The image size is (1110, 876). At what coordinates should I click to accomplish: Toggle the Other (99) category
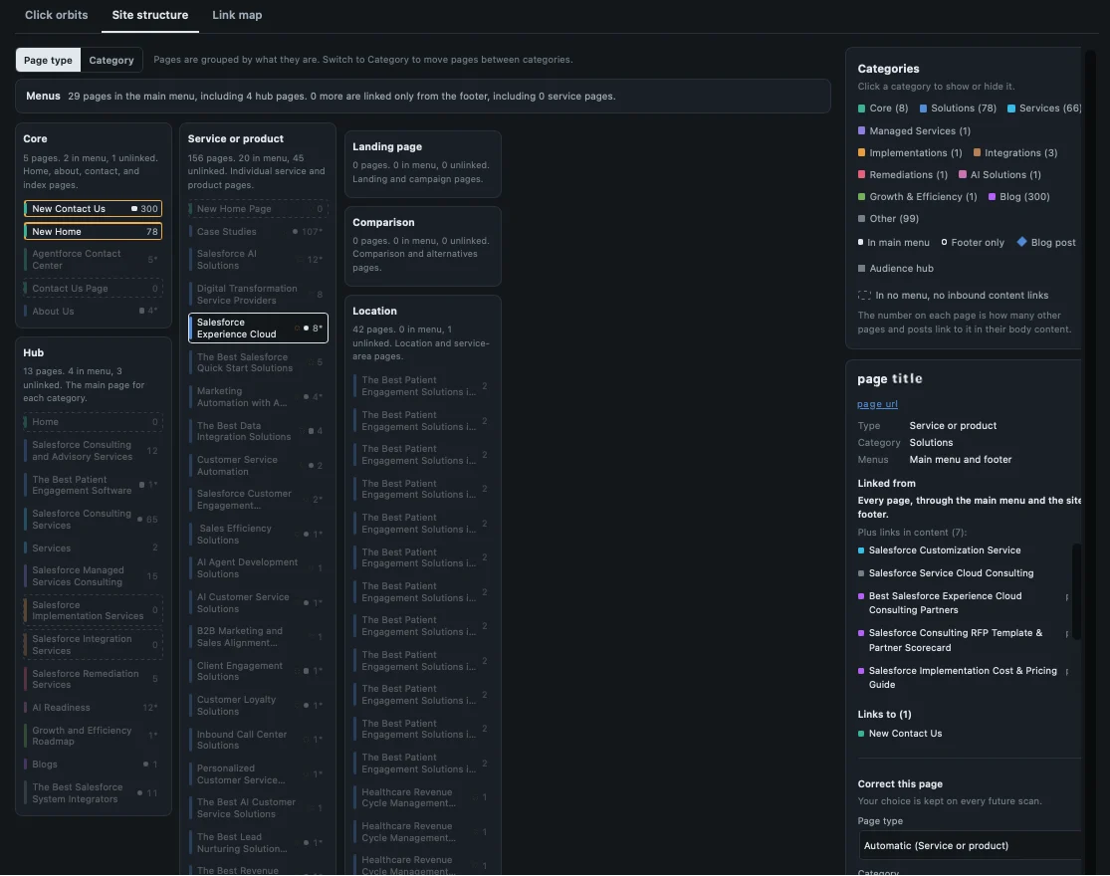tap(888, 219)
